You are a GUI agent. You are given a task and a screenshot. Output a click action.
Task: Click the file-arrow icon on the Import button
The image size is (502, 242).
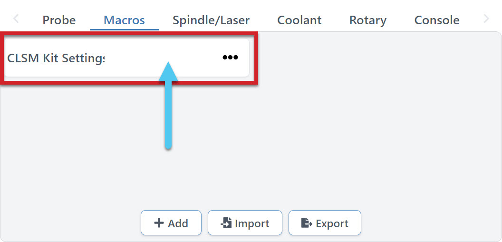(226, 223)
